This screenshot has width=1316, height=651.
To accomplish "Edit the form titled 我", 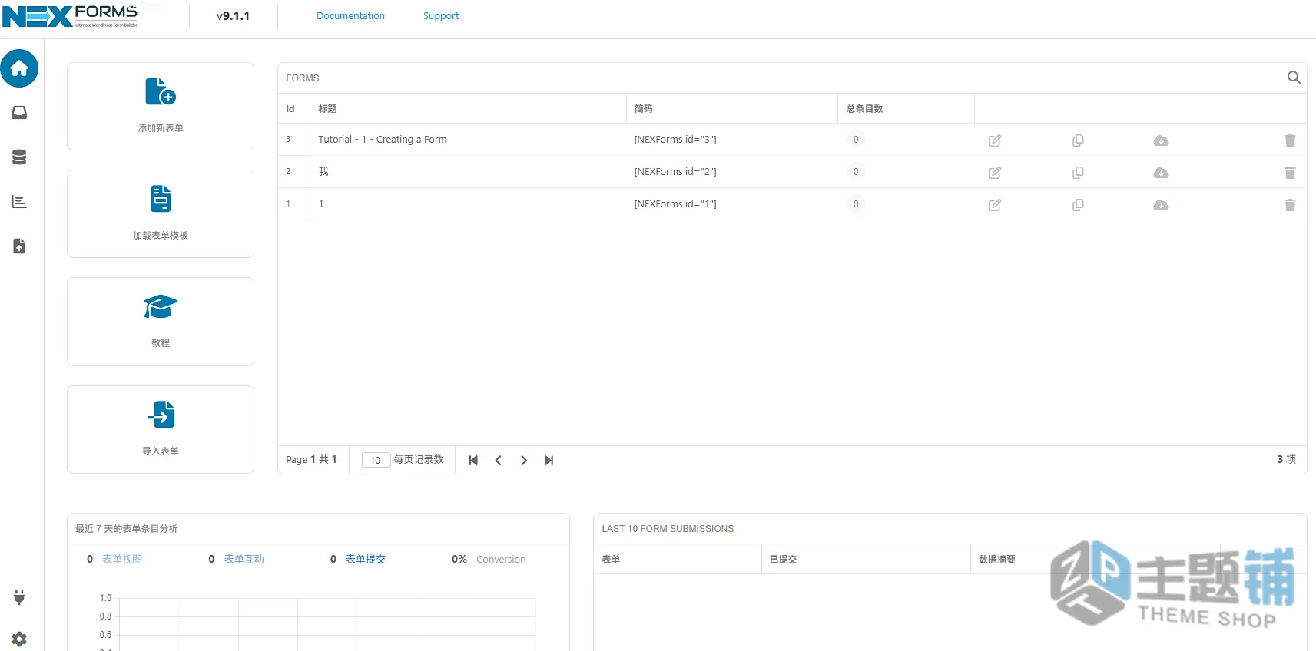I will pyautogui.click(x=995, y=173).
